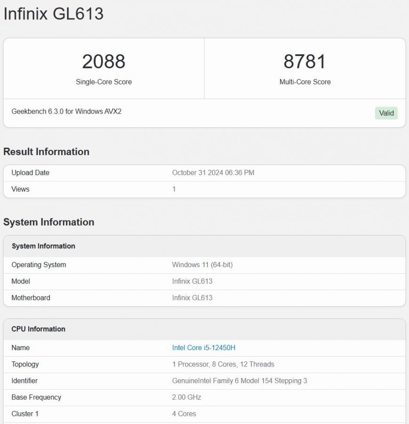
Task: Select 1 Processor, 8 Cores, 12 Threads value
Action: point(223,364)
